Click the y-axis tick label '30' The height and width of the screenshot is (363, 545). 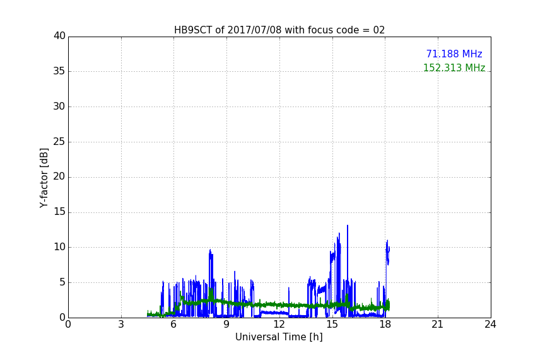click(59, 107)
